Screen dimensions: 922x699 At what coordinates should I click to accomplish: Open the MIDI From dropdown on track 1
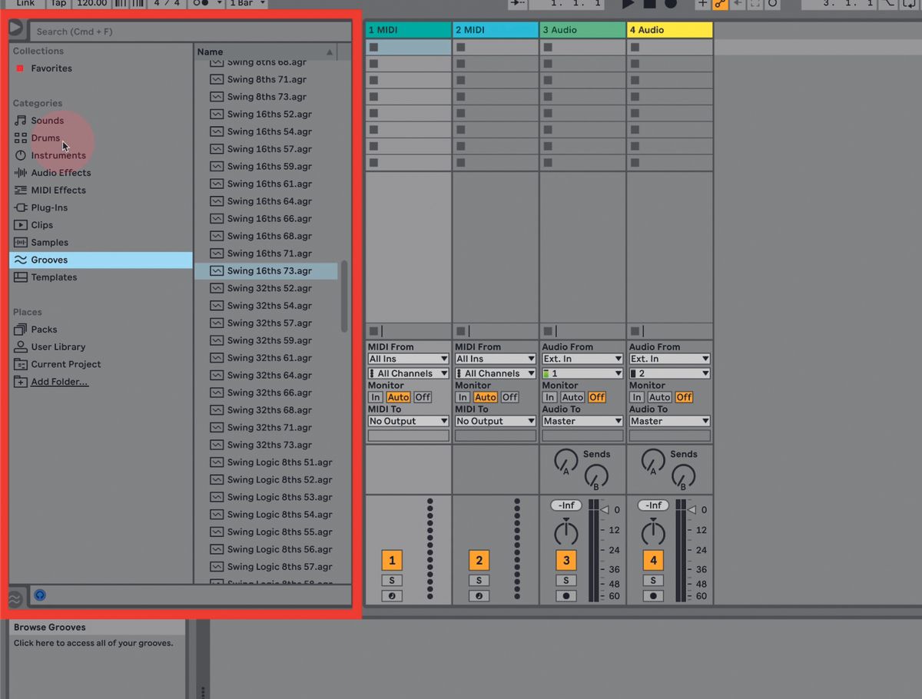tap(407, 358)
